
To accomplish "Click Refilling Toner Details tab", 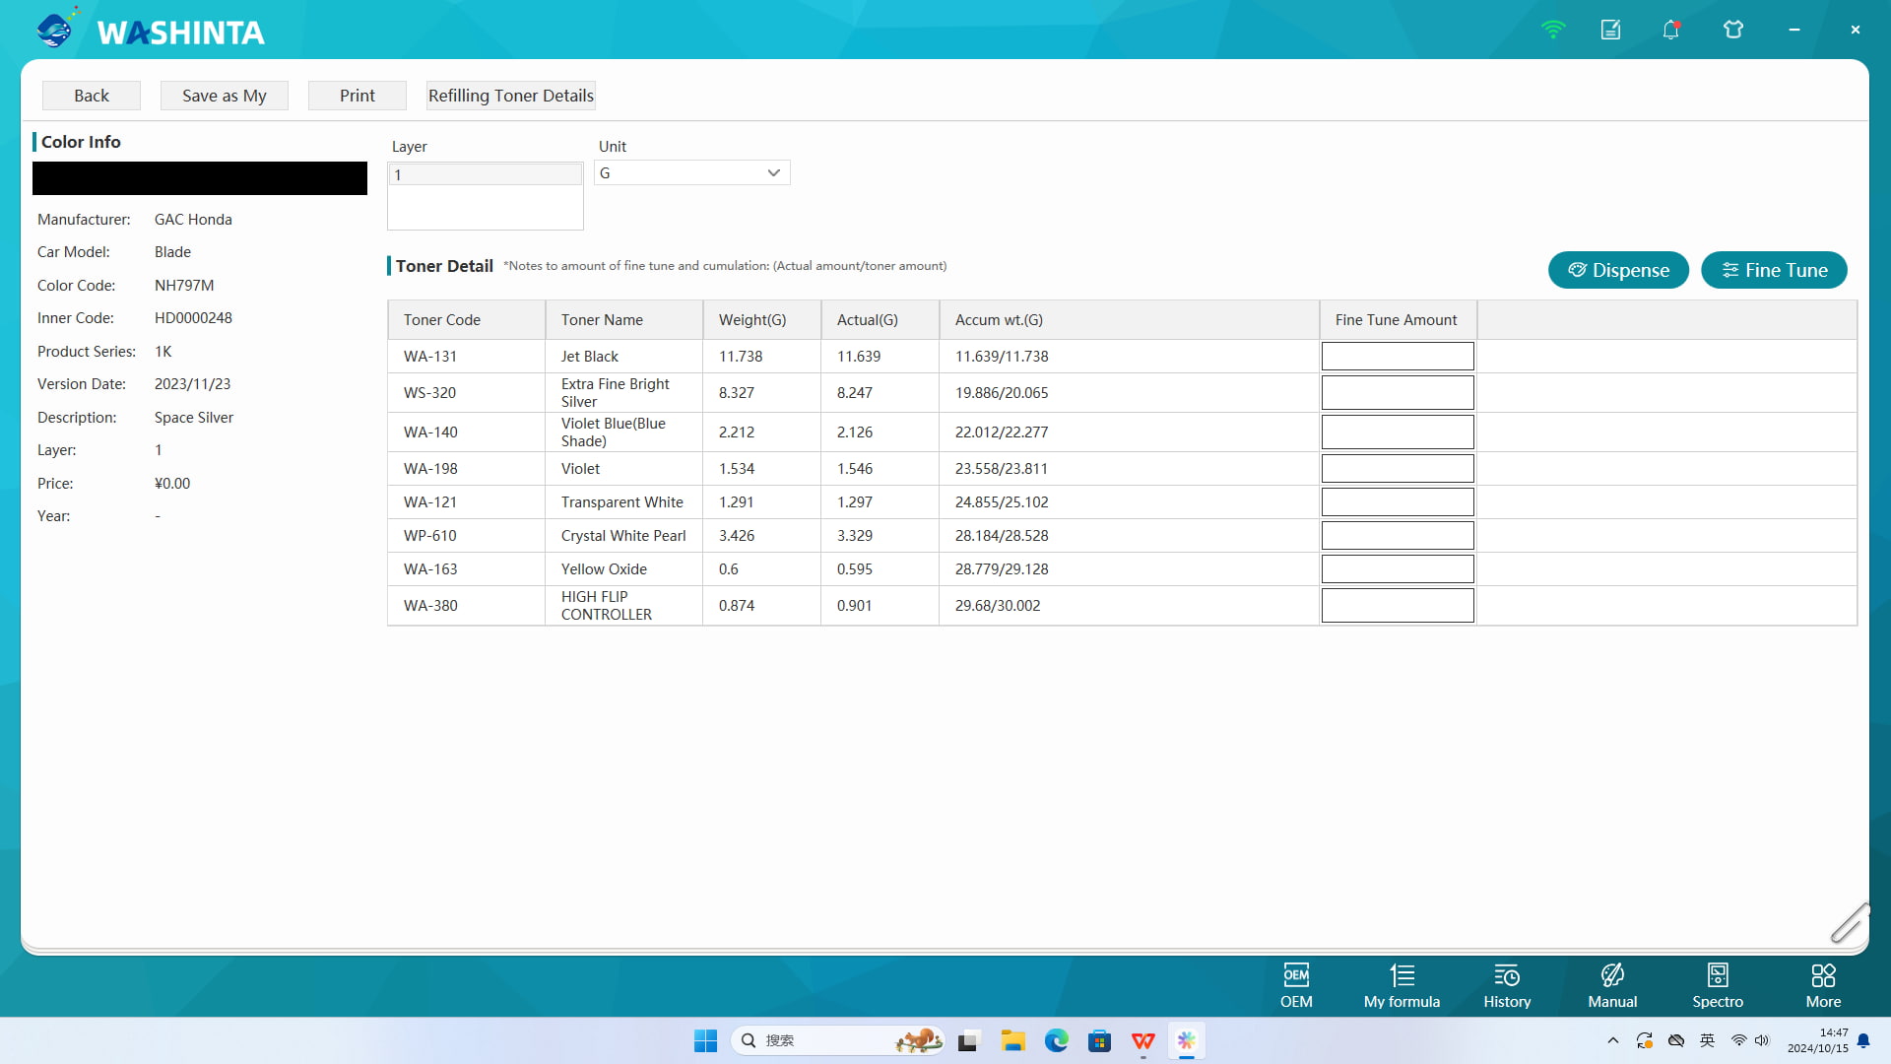I will [x=510, y=96].
